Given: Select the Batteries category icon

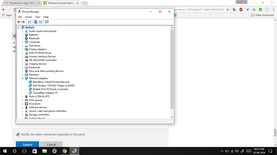Looking at the screenshot, I should (x=26, y=35).
